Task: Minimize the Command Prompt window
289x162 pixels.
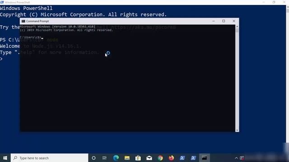Action: [x=214, y=21]
